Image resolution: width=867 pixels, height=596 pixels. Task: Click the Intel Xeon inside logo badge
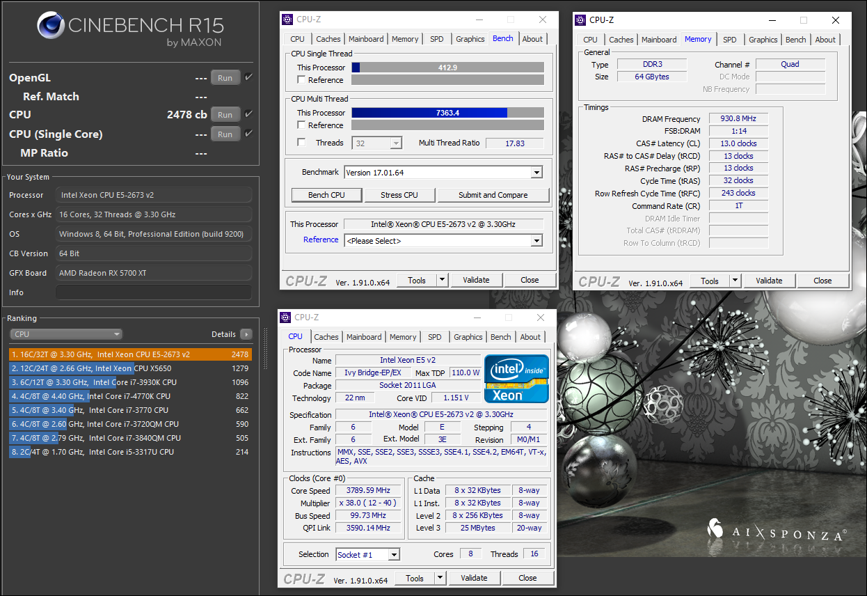[516, 379]
